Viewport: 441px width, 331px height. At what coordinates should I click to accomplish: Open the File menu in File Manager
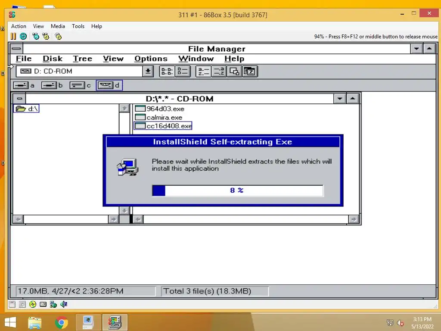point(24,59)
